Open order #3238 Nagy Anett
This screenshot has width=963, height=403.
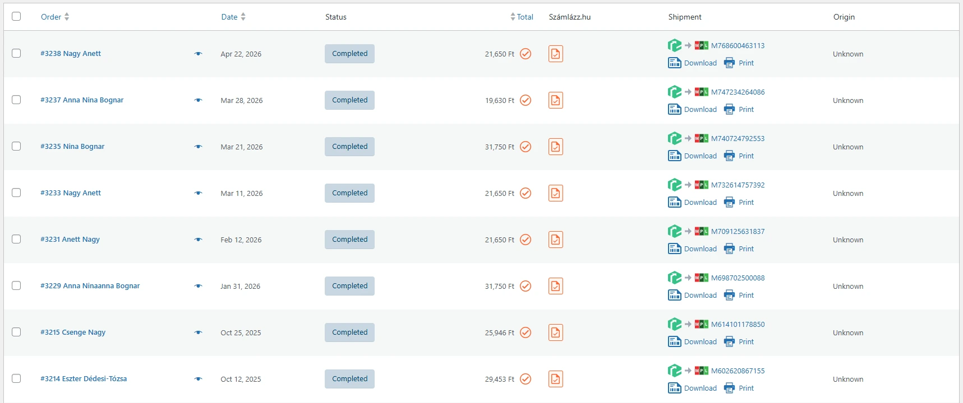(71, 54)
